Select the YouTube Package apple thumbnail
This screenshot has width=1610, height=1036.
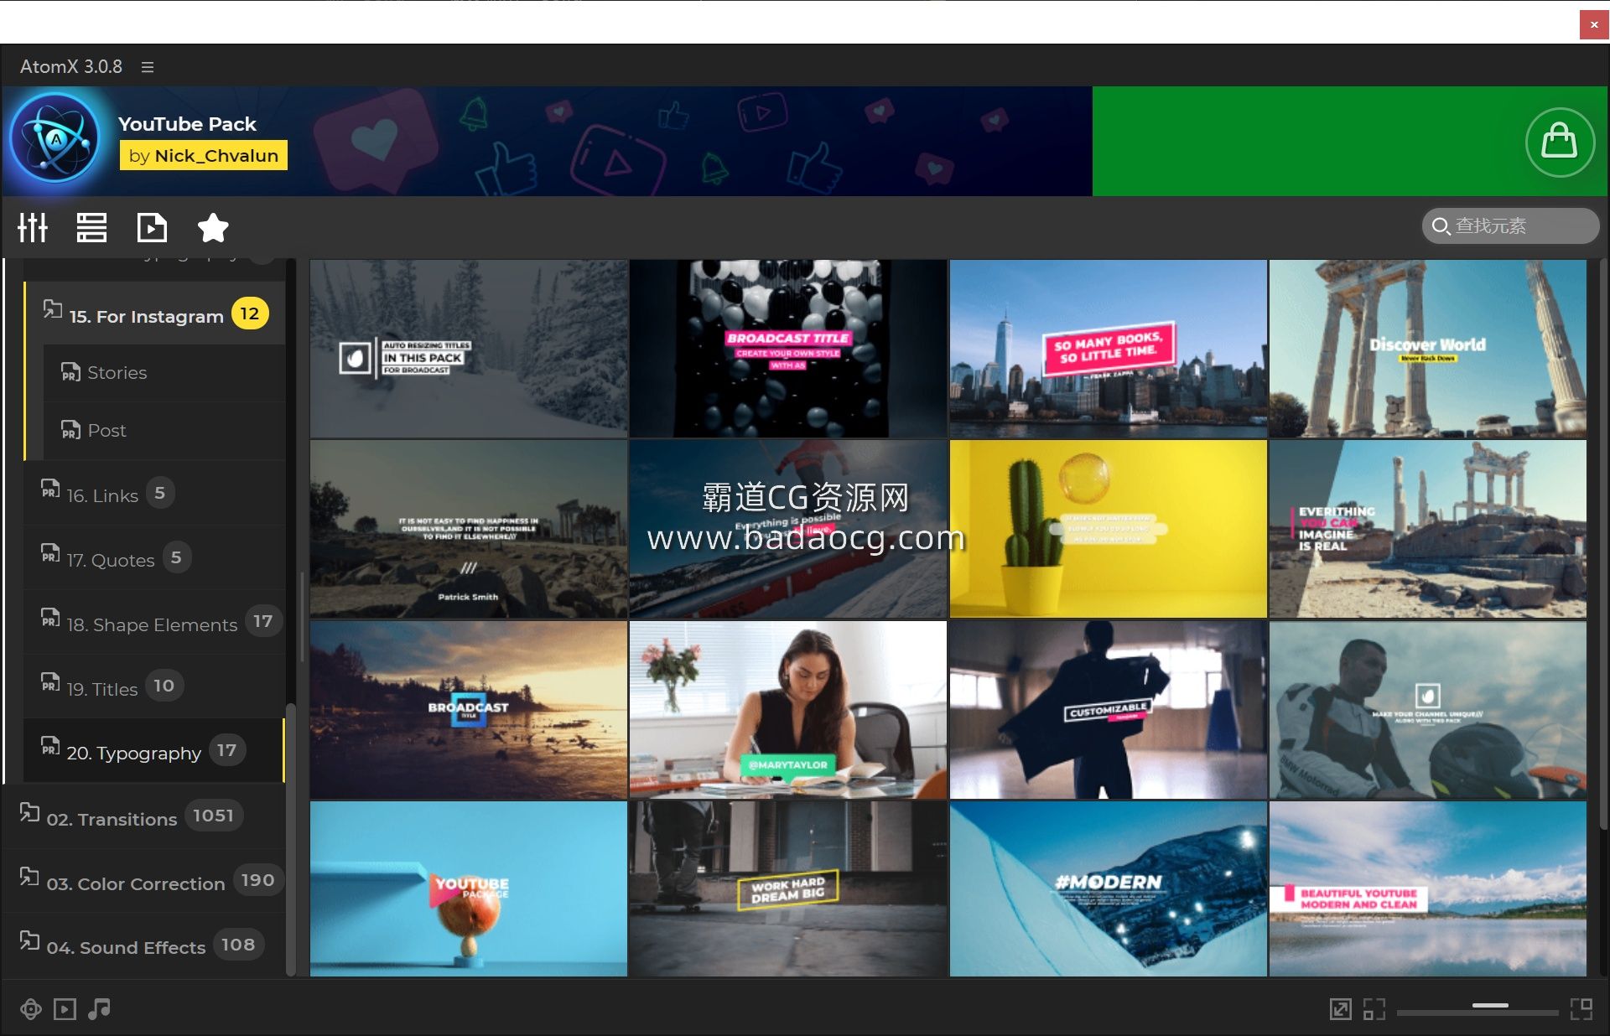pos(469,889)
